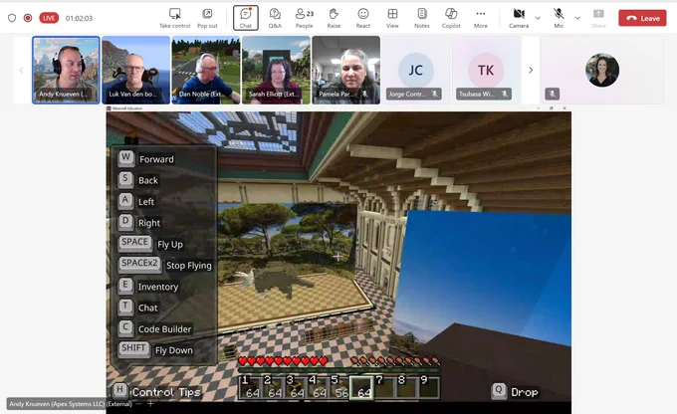Leave the meeting
This screenshot has width=677, height=414.
[642, 18]
